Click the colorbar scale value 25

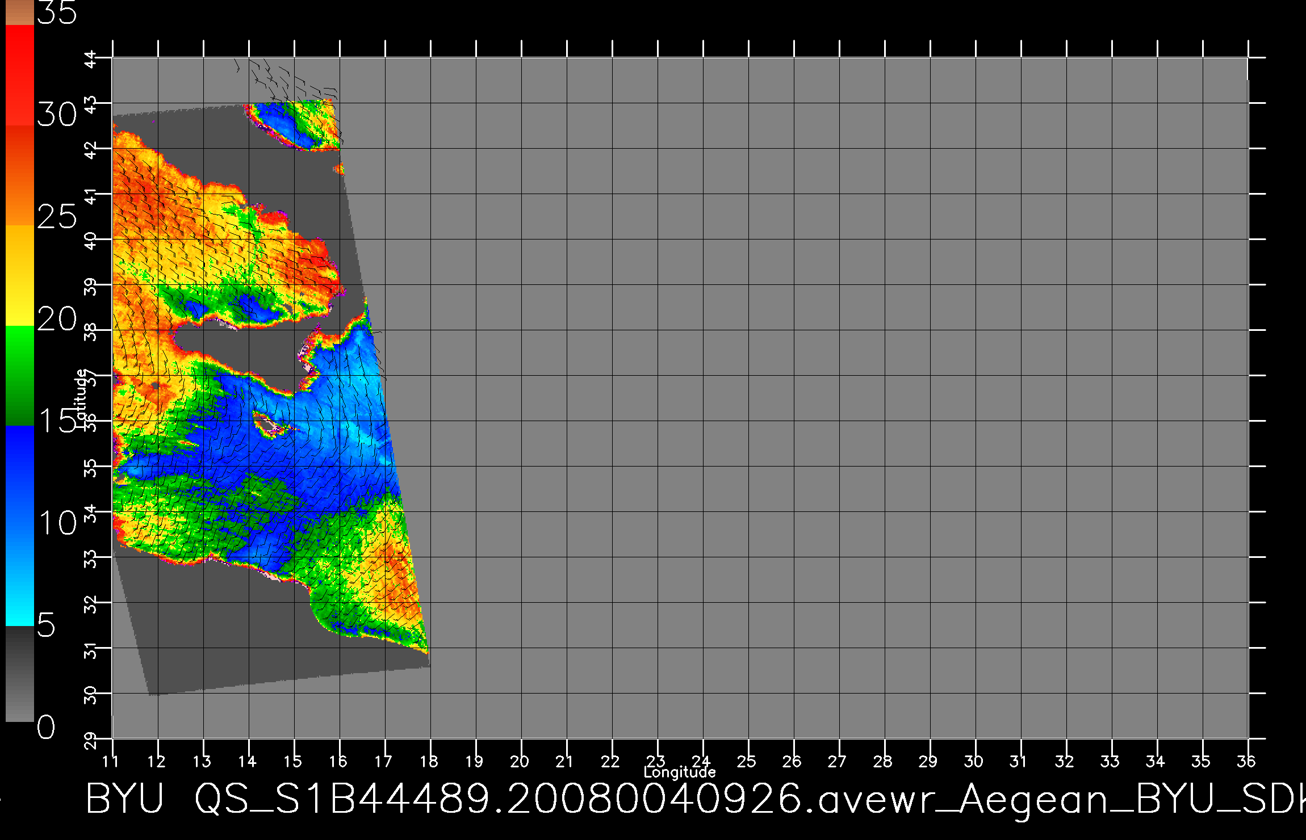(x=57, y=217)
